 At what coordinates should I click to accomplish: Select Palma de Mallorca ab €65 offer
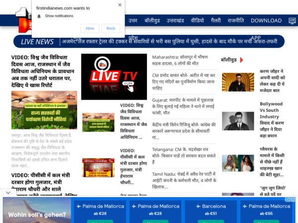[x=266, y=212]
